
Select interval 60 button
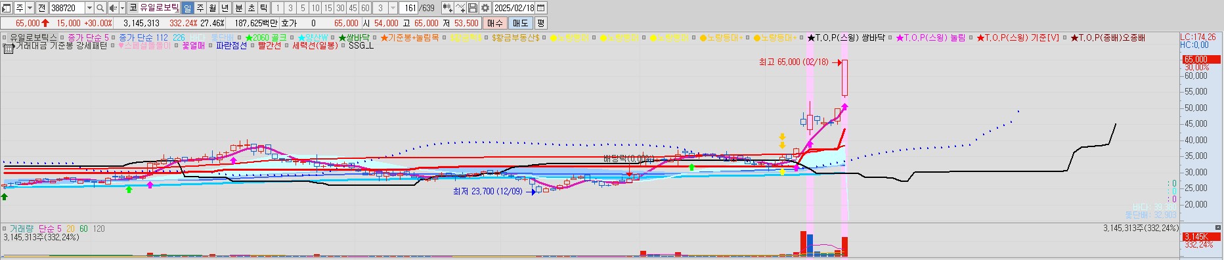pos(365,8)
